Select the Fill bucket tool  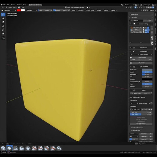click(x=3, y=30)
